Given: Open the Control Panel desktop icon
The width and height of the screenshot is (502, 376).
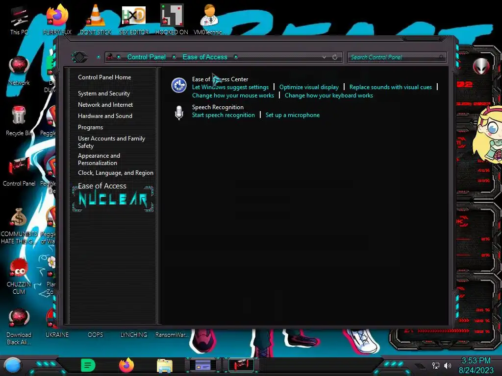Looking at the screenshot, I should tap(19, 172).
